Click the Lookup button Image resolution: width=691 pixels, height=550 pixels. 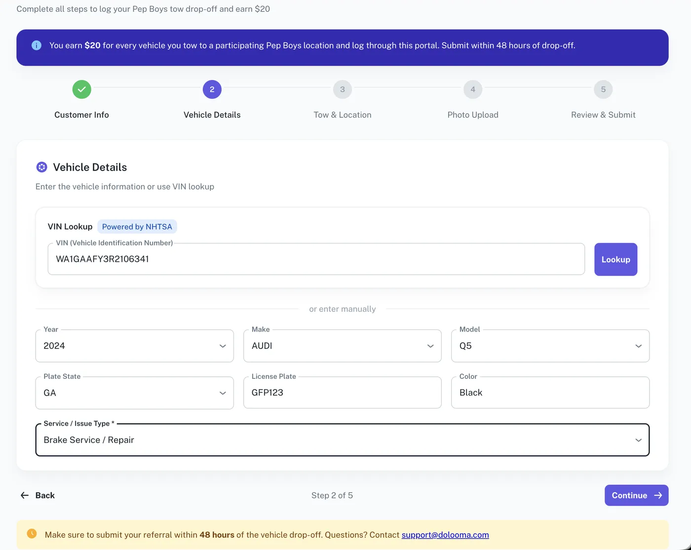pyautogui.click(x=615, y=259)
